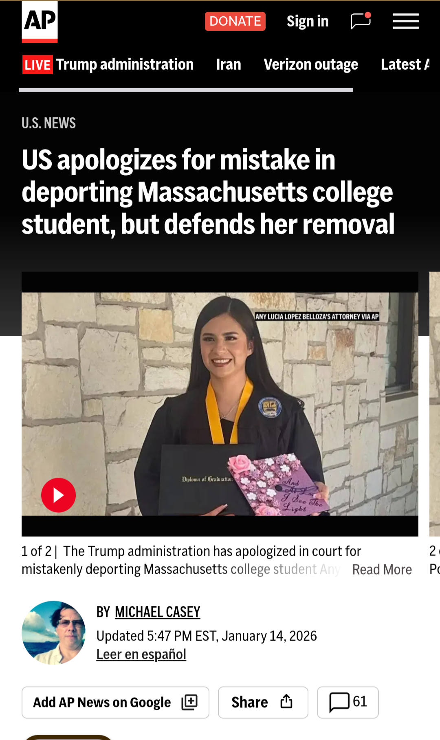Click the share arrow icon
Screen dimensions: 440x740
coord(286,702)
